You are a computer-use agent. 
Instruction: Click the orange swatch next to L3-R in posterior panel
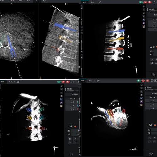(75, 126)
